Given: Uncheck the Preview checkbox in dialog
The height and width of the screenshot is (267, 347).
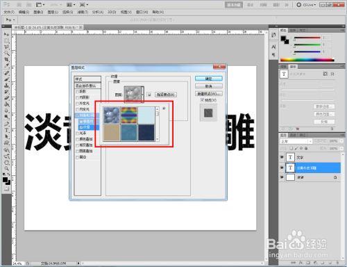Looking at the screenshot, I should point(202,100).
